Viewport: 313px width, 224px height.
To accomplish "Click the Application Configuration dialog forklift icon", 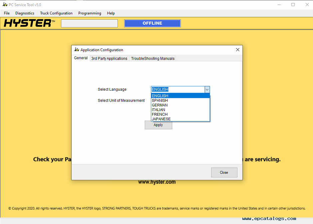I will tap(76, 50).
